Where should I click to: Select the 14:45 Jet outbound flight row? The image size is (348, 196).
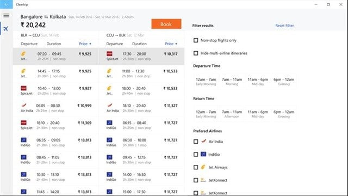tap(55, 73)
